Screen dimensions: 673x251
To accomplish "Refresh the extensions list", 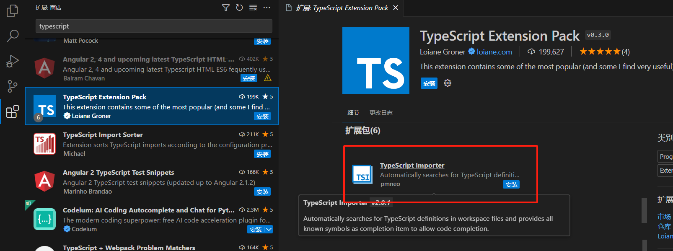I will [239, 8].
